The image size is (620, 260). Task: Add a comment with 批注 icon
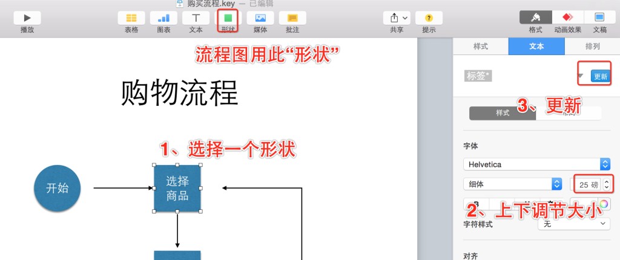pyautogui.click(x=292, y=18)
